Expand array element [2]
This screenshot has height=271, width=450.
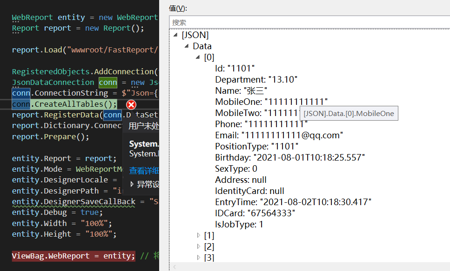[x=199, y=246]
